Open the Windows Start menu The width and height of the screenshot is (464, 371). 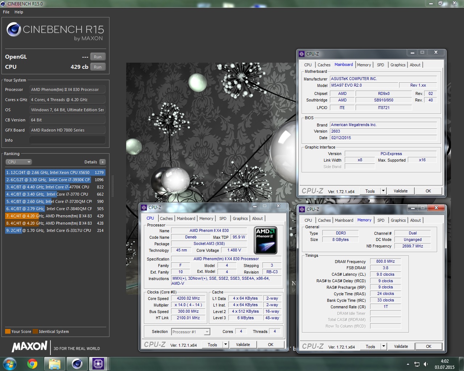(x=9, y=364)
